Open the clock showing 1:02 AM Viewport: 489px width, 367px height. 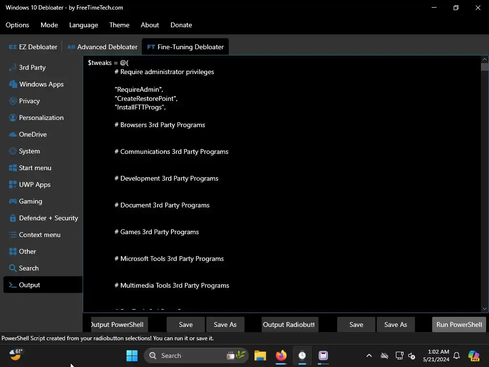[x=436, y=356]
